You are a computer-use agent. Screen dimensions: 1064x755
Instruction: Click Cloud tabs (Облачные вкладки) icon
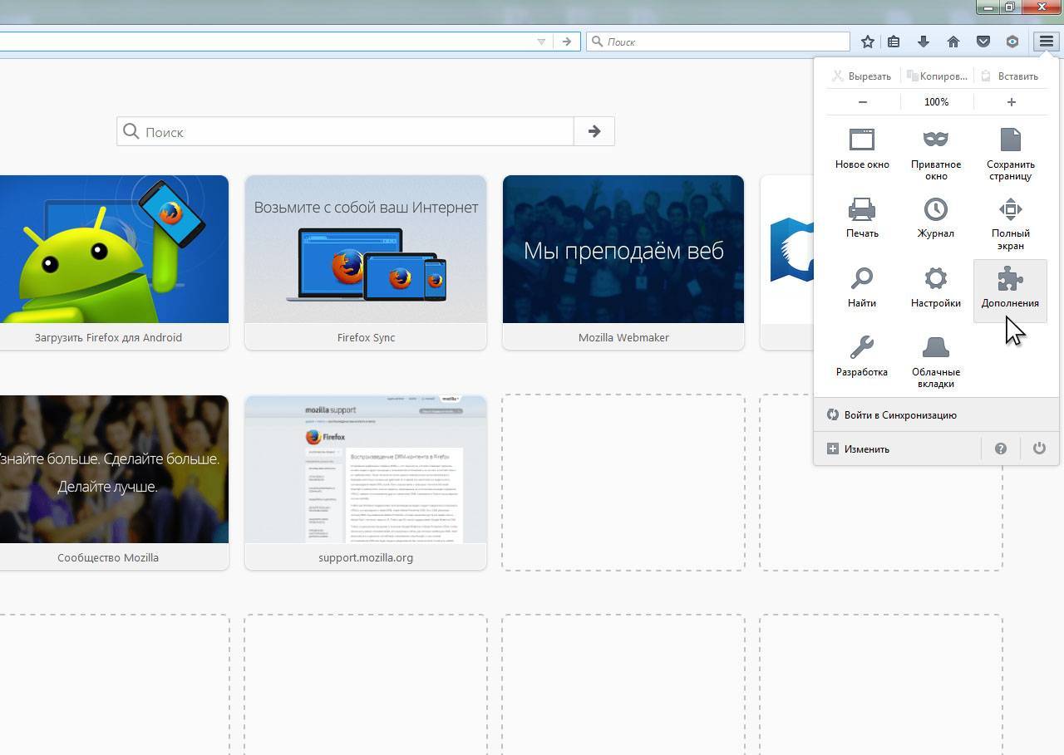(x=936, y=348)
